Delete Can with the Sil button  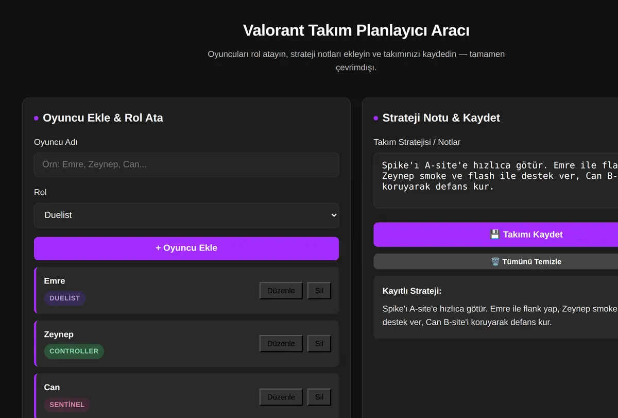click(x=319, y=397)
